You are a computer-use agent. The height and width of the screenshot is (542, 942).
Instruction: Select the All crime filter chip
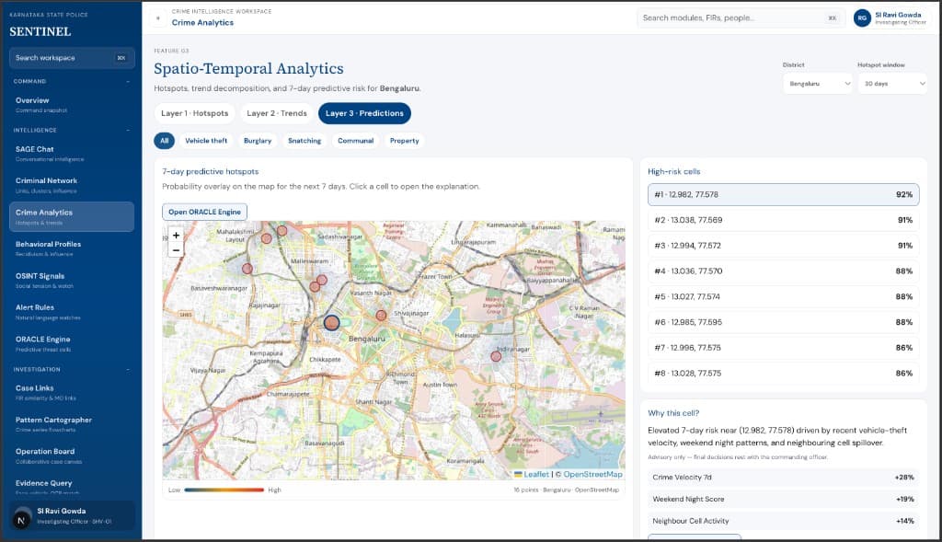[x=164, y=141]
